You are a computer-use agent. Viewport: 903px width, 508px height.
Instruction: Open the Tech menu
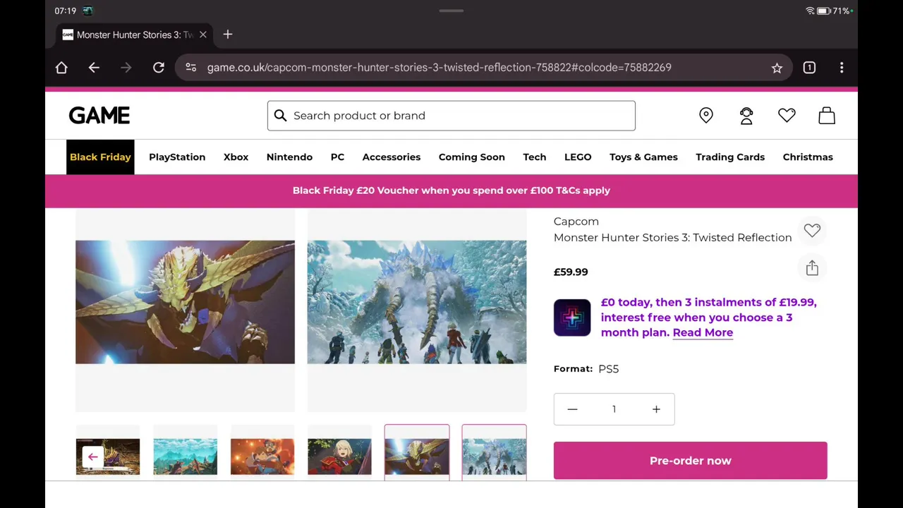[x=535, y=157]
